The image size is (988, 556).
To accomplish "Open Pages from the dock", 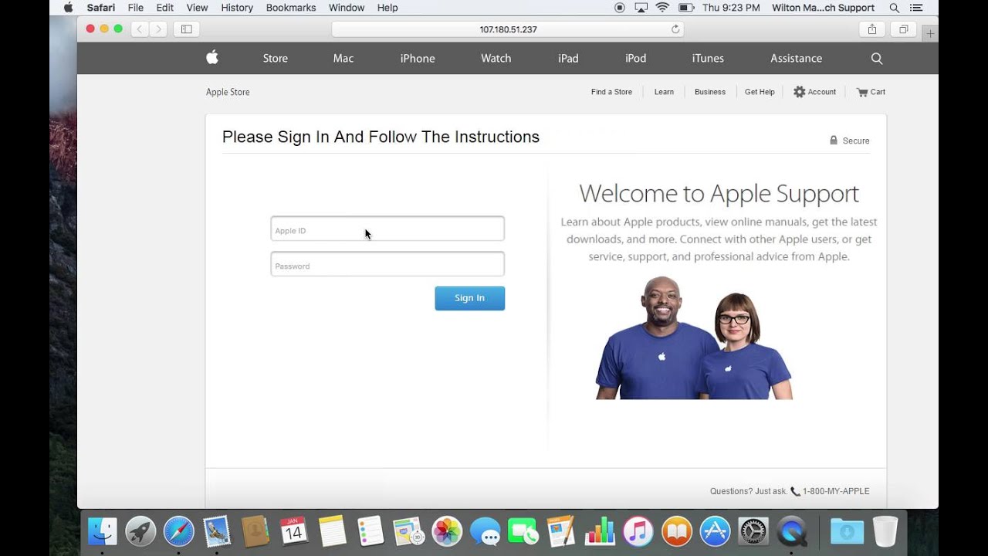I will click(x=561, y=531).
